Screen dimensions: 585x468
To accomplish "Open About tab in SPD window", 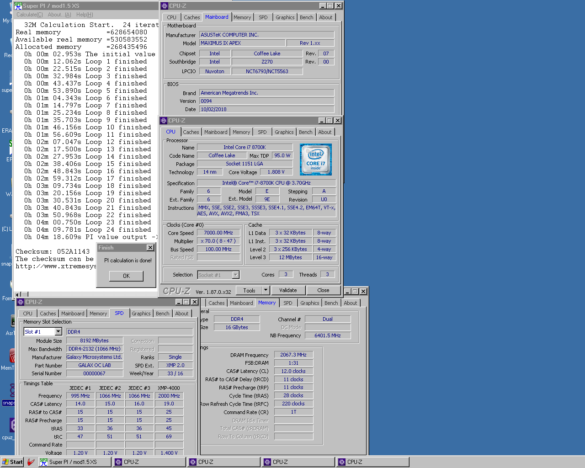I will [x=182, y=314].
